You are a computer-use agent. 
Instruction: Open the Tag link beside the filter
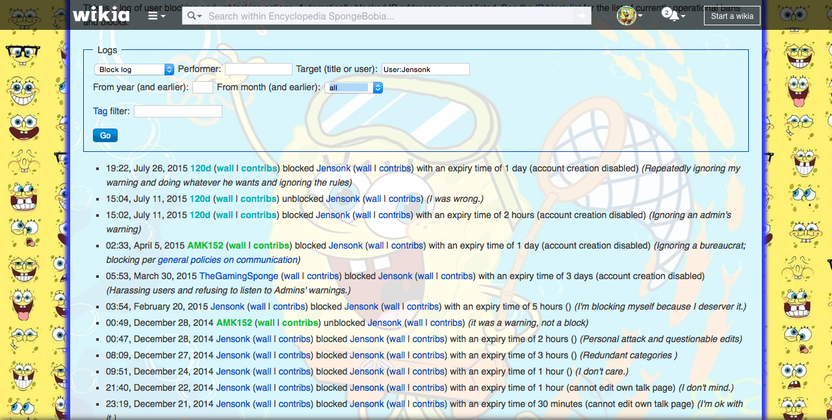click(100, 111)
